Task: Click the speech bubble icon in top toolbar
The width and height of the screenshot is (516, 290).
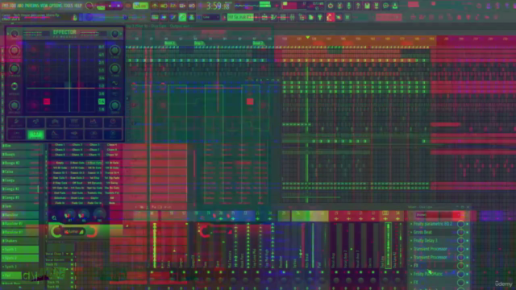Action: pyautogui.click(x=385, y=6)
